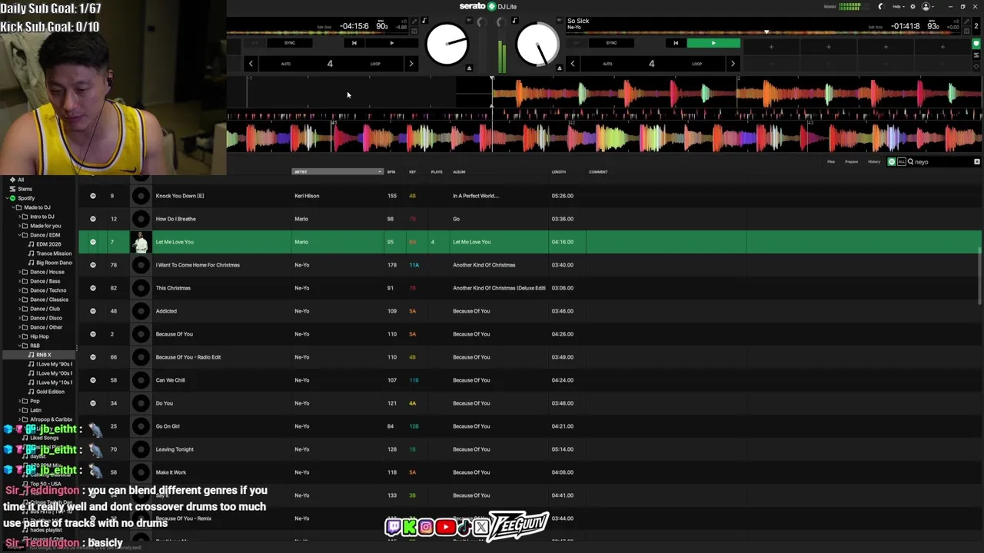Enable SYNC on the left deck
This screenshot has height=553, width=984.
[x=290, y=43]
